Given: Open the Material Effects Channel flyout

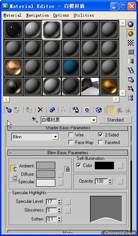Looking at the screenshot, I should point(87,110).
